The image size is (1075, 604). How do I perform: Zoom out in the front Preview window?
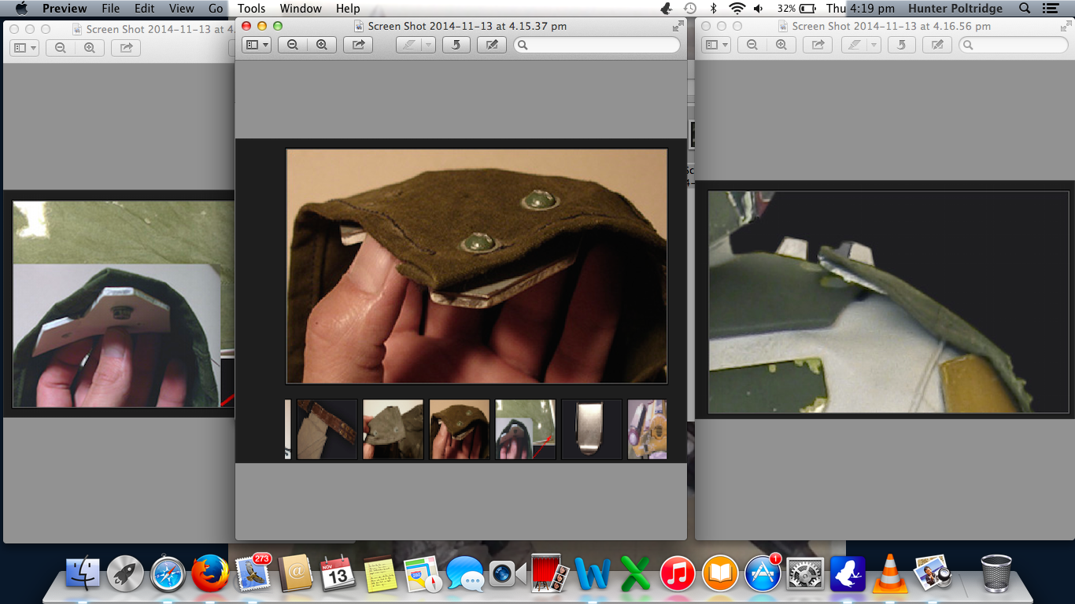click(293, 45)
